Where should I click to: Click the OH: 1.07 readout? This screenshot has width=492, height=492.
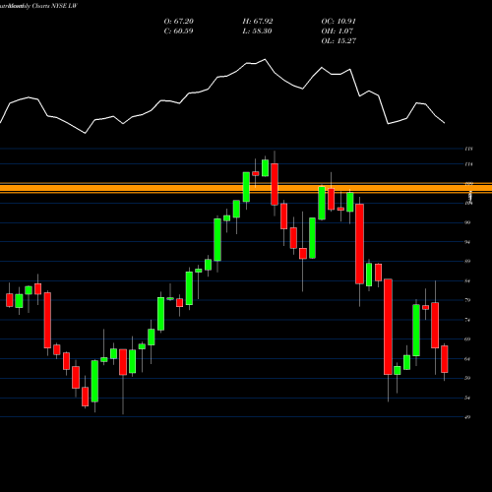click(x=338, y=31)
